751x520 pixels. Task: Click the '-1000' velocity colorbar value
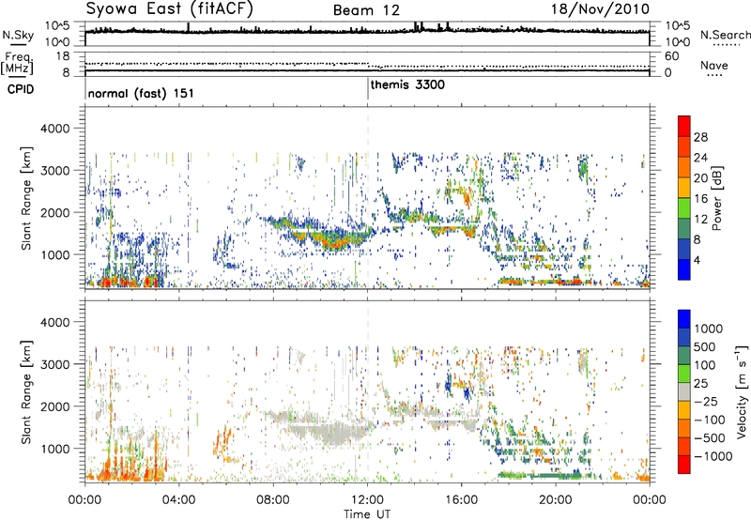point(713,456)
